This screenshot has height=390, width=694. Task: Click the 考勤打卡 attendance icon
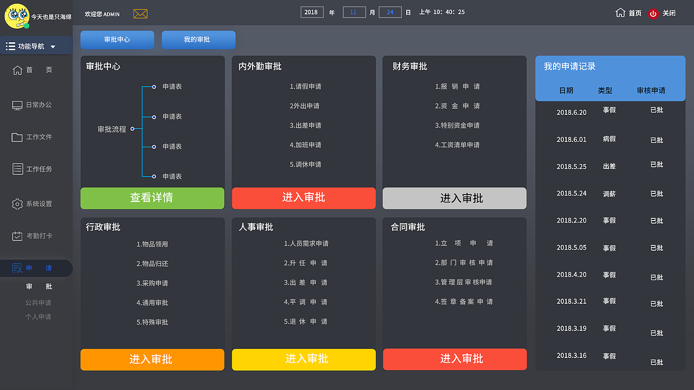pos(17,236)
